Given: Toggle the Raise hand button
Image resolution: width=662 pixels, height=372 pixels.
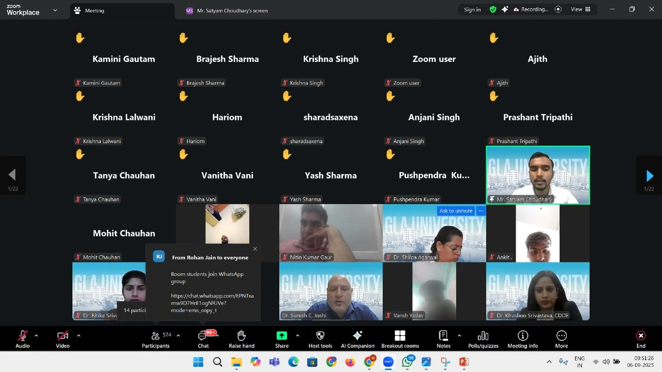Looking at the screenshot, I should tap(242, 339).
